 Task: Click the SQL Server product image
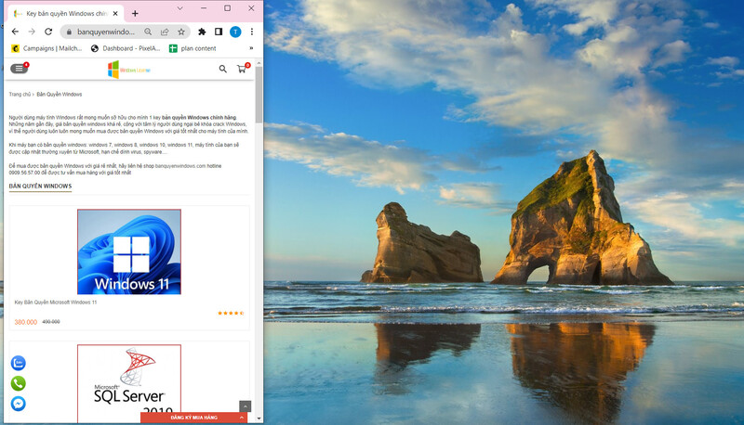[129, 383]
